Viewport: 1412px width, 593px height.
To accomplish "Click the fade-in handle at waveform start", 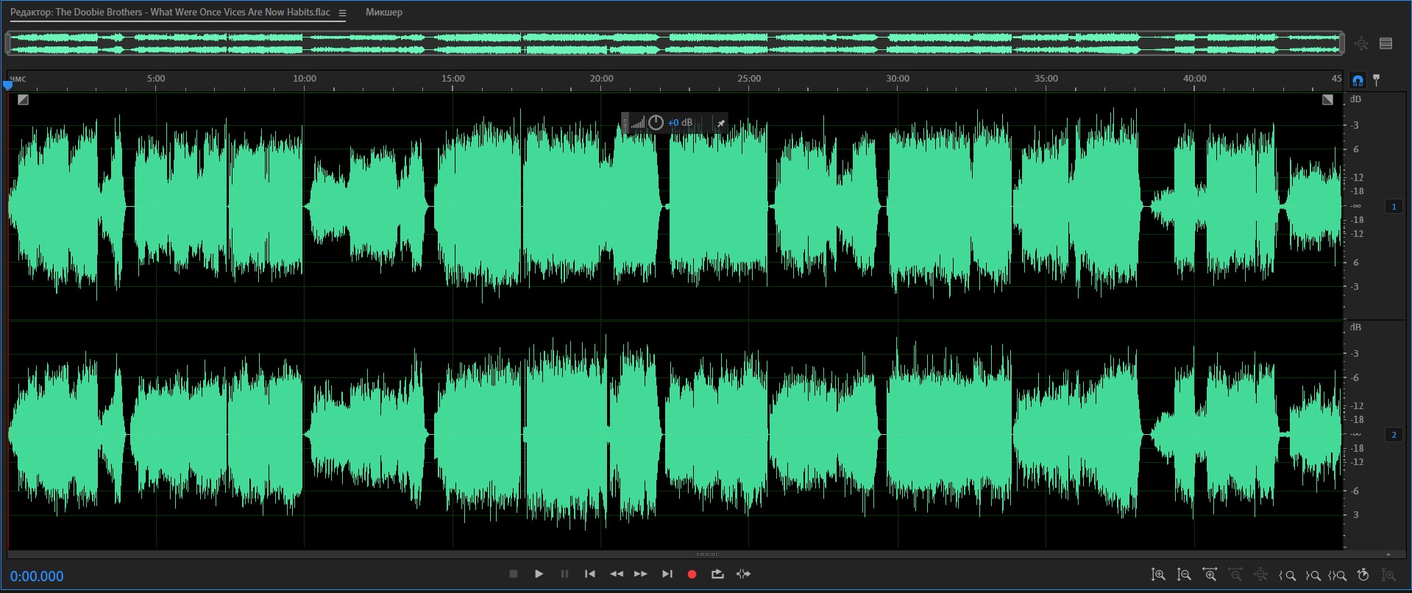I will (x=23, y=99).
